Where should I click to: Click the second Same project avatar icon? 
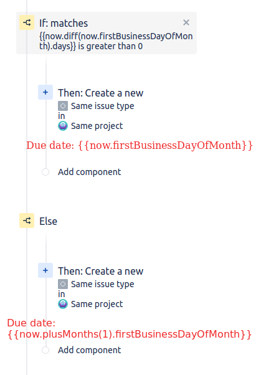pos(63,304)
